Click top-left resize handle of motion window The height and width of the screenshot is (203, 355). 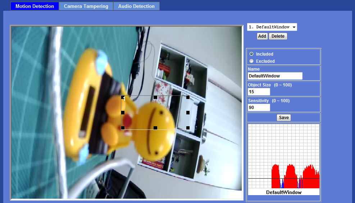pyautogui.click(x=123, y=98)
